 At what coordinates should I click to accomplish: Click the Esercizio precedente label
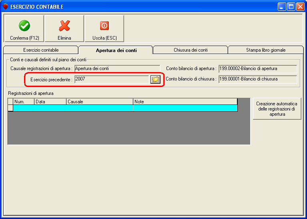pos(51,80)
